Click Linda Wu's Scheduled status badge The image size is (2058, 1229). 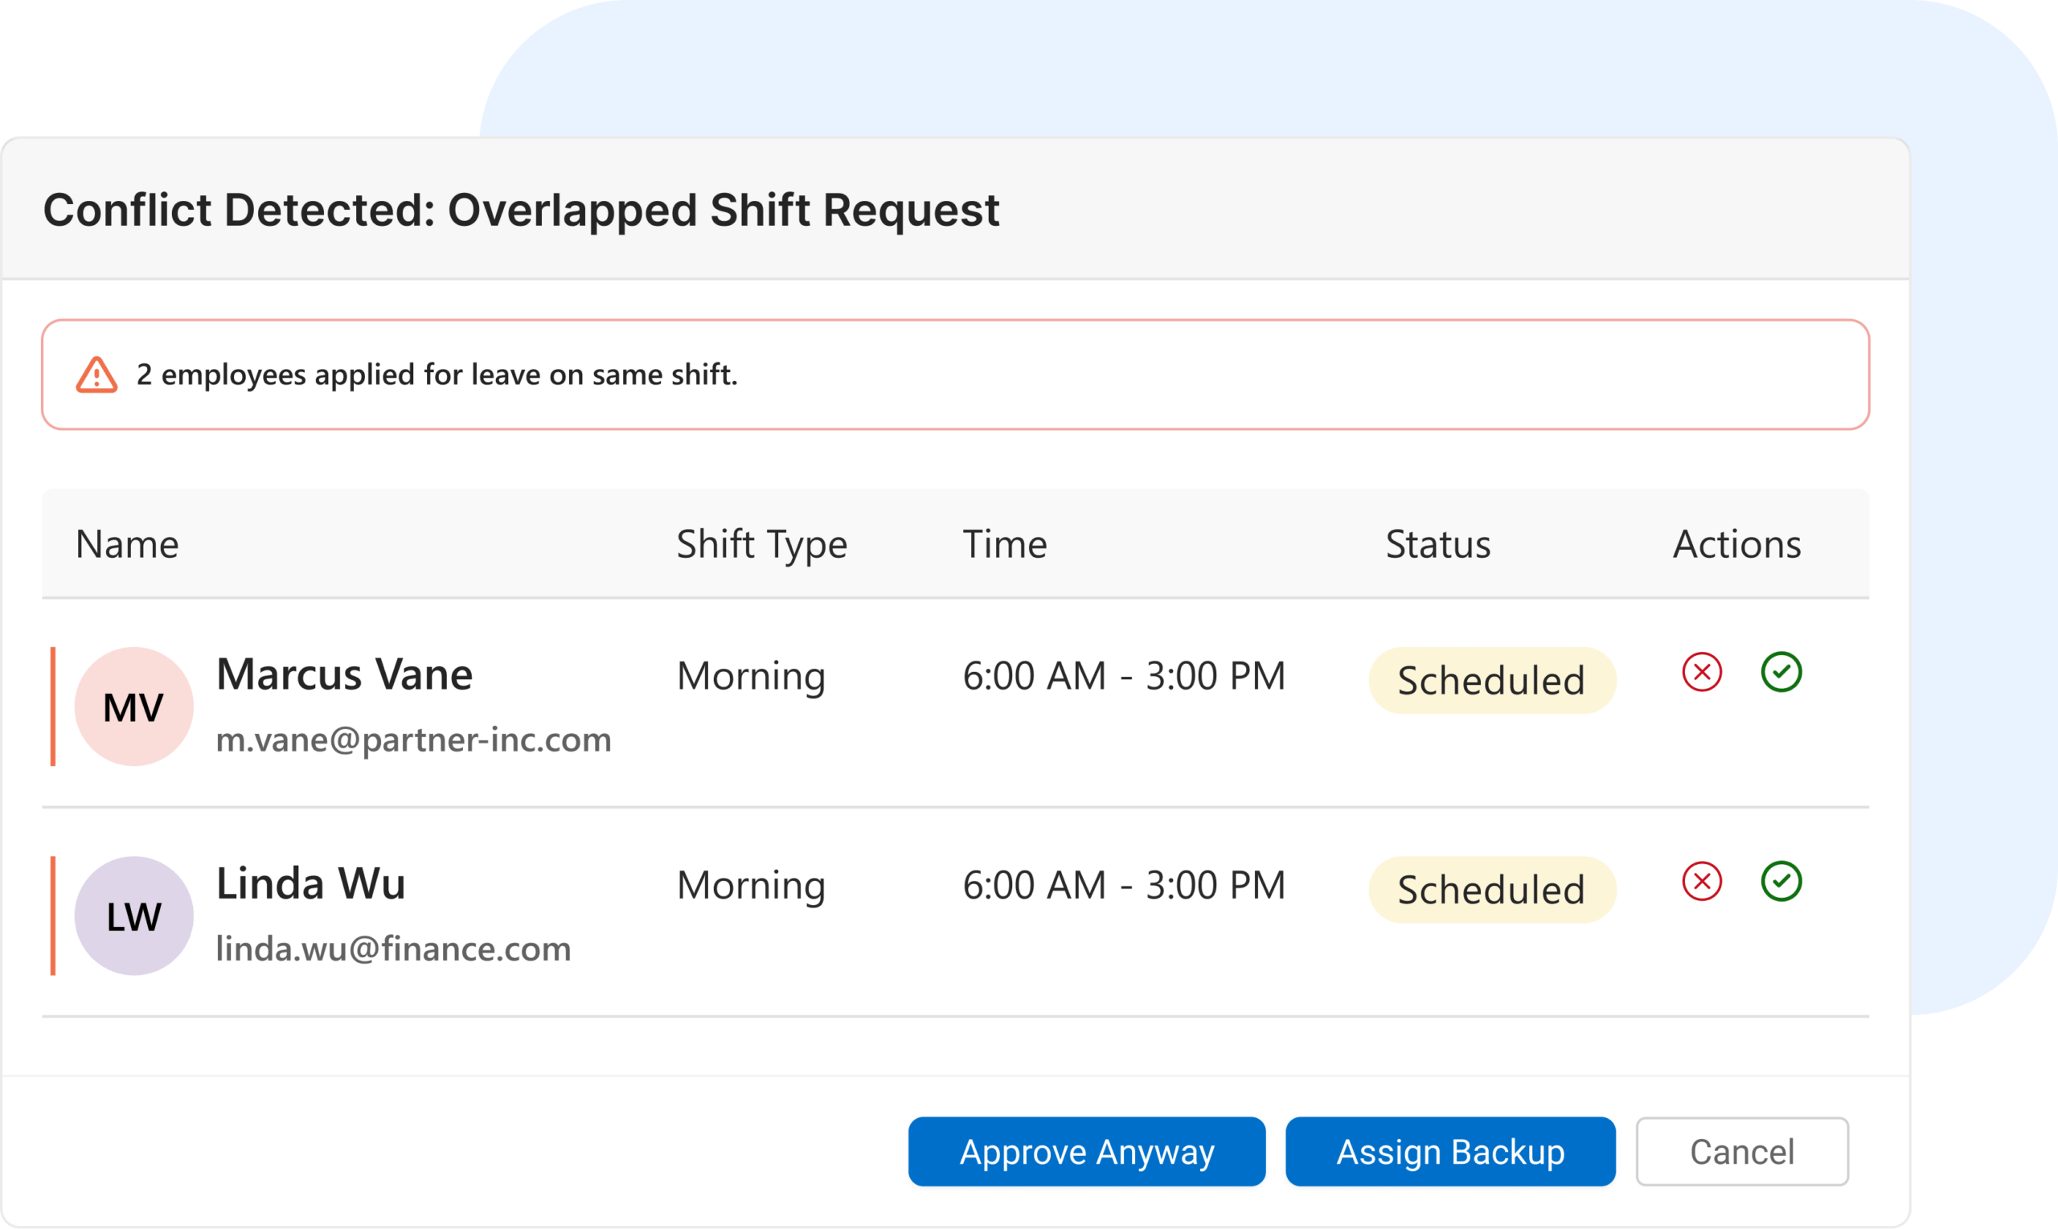point(1491,891)
